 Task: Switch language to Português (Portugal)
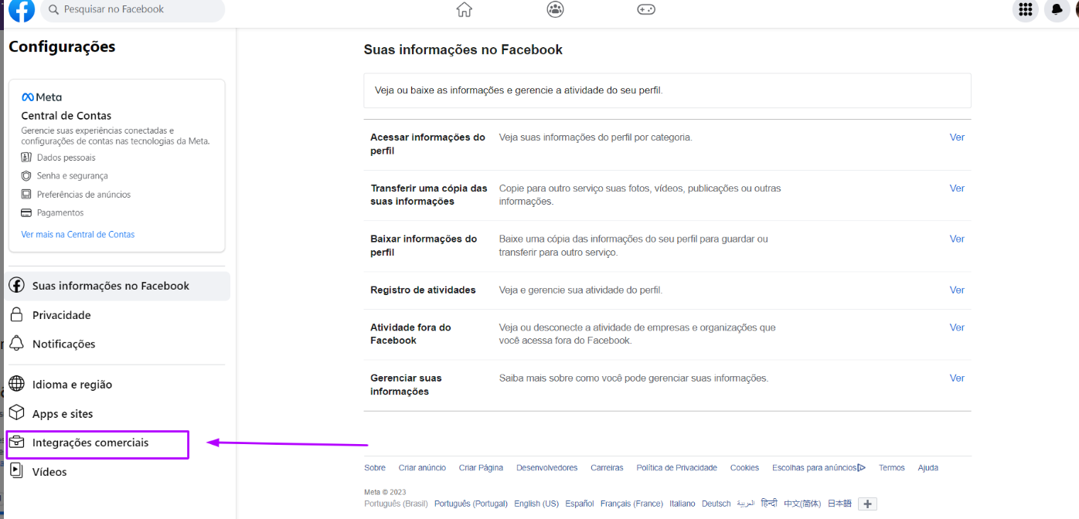point(471,504)
